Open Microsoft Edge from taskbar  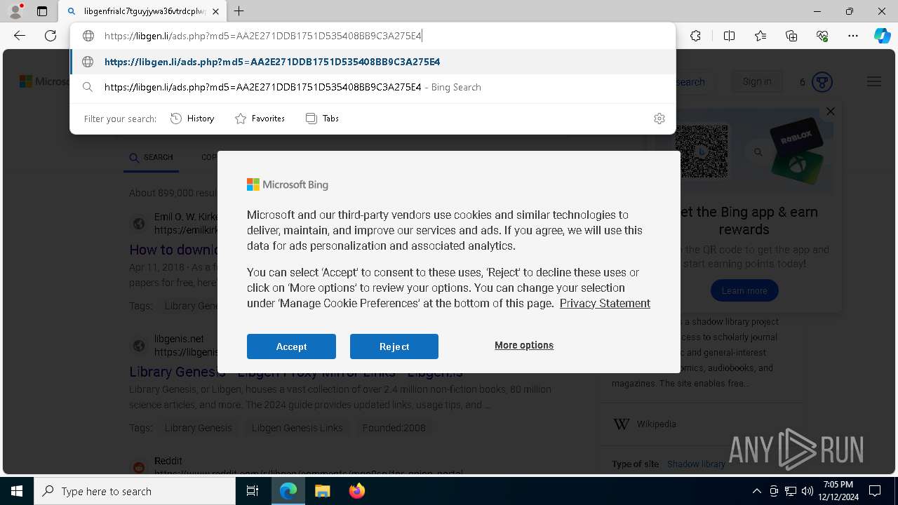point(288,491)
